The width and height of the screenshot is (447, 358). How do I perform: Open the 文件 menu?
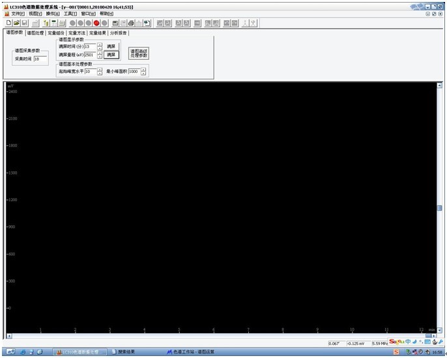18,13
